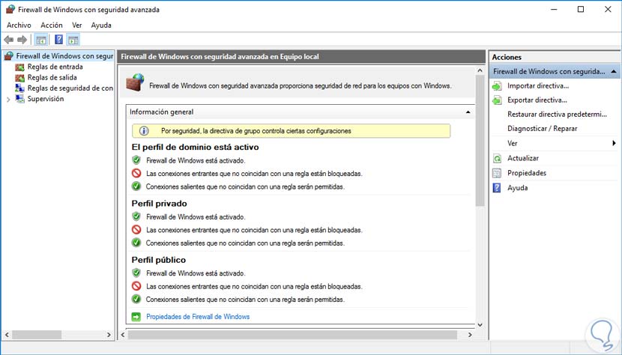The height and width of the screenshot is (355, 622).
Task: Click the Propiedades icon in Acciones
Action: pyautogui.click(x=497, y=173)
